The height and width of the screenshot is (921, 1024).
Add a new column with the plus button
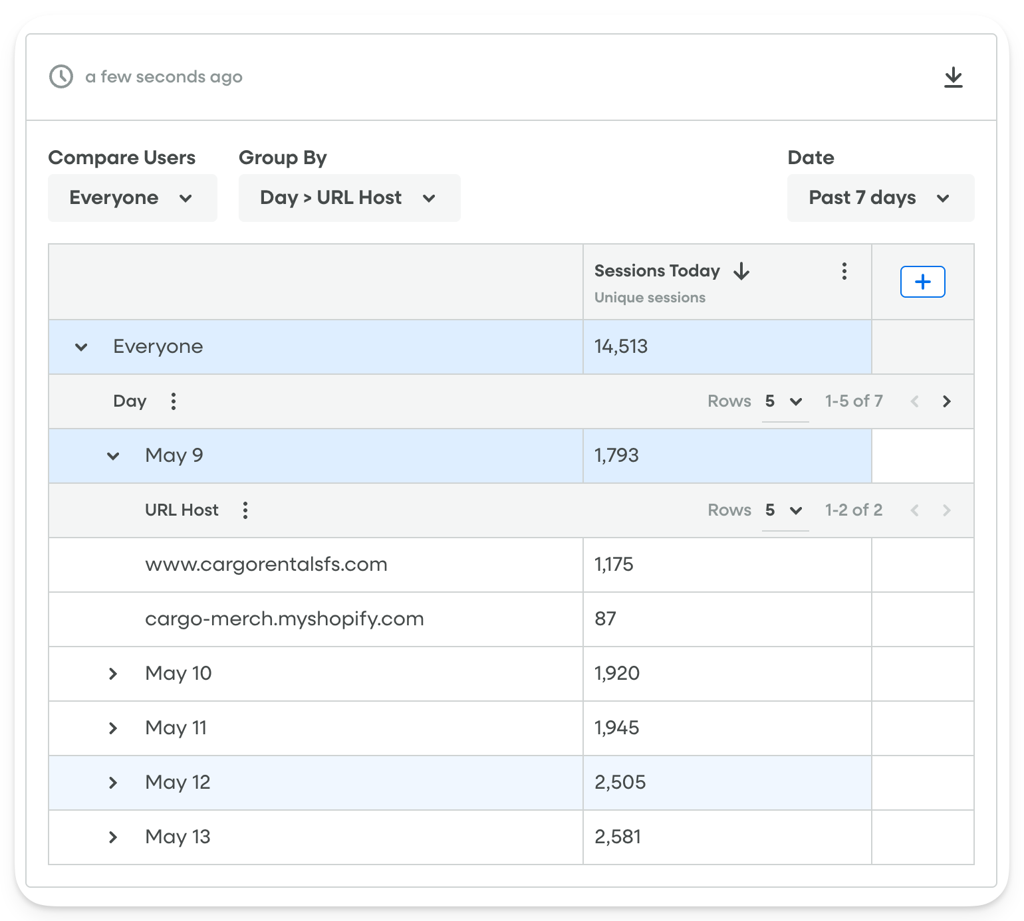pos(922,282)
